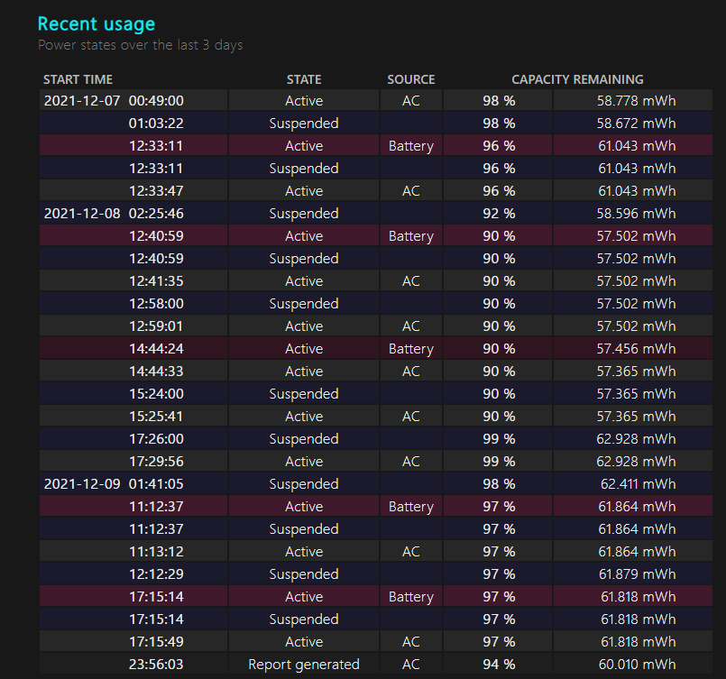This screenshot has width=726, height=679.
Task: Click the 01:03:22 start time entry
Action: pyautogui.click(x=156, y=124)
